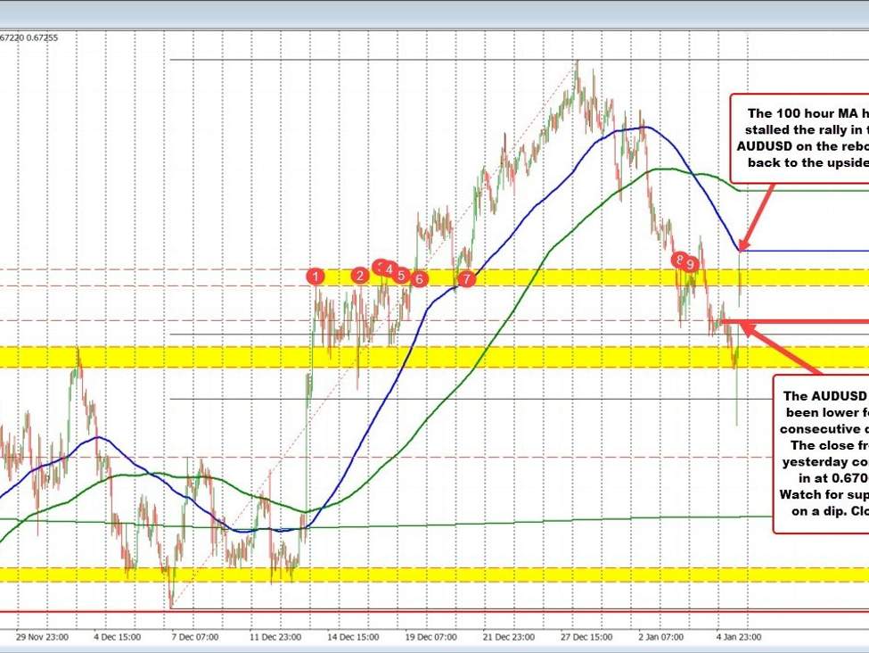
Task: Select the 14 Dec 15:00 time axis label
Action: click(354, 637)
